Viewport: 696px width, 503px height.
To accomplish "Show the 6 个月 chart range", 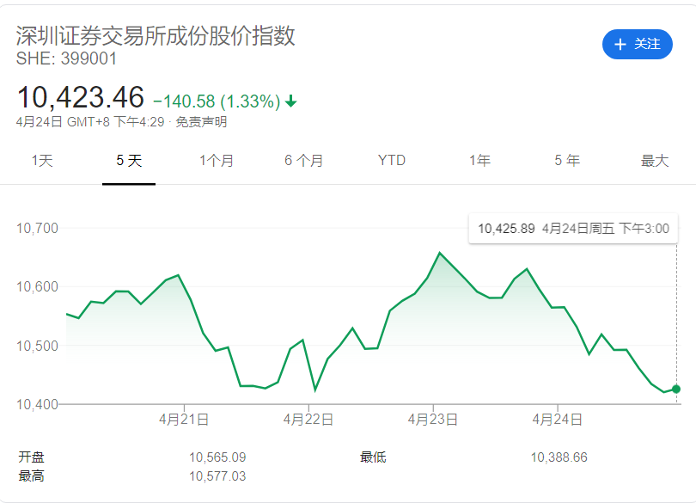I will point(304,161).
